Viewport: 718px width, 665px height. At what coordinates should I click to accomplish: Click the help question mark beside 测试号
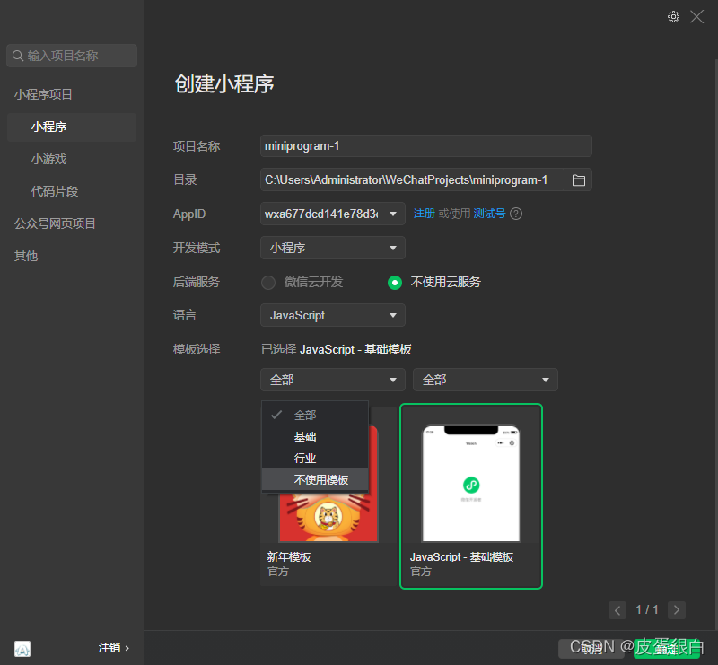click(x=517, y=214)
